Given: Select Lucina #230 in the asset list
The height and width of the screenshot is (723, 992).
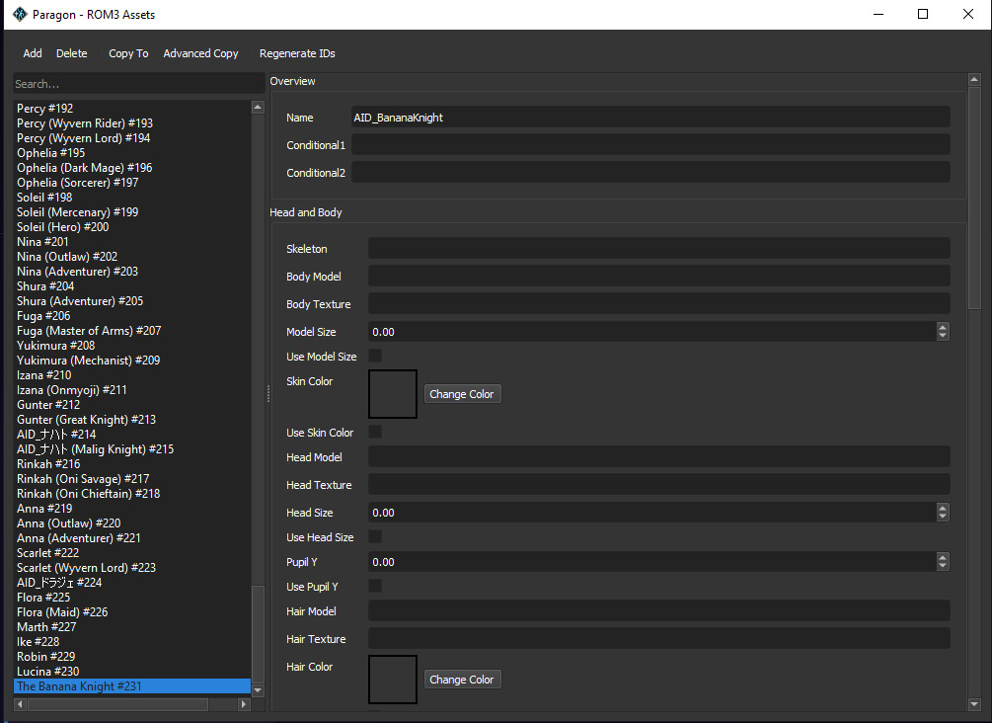Looking at the screenshot, I should coord(47,671).
